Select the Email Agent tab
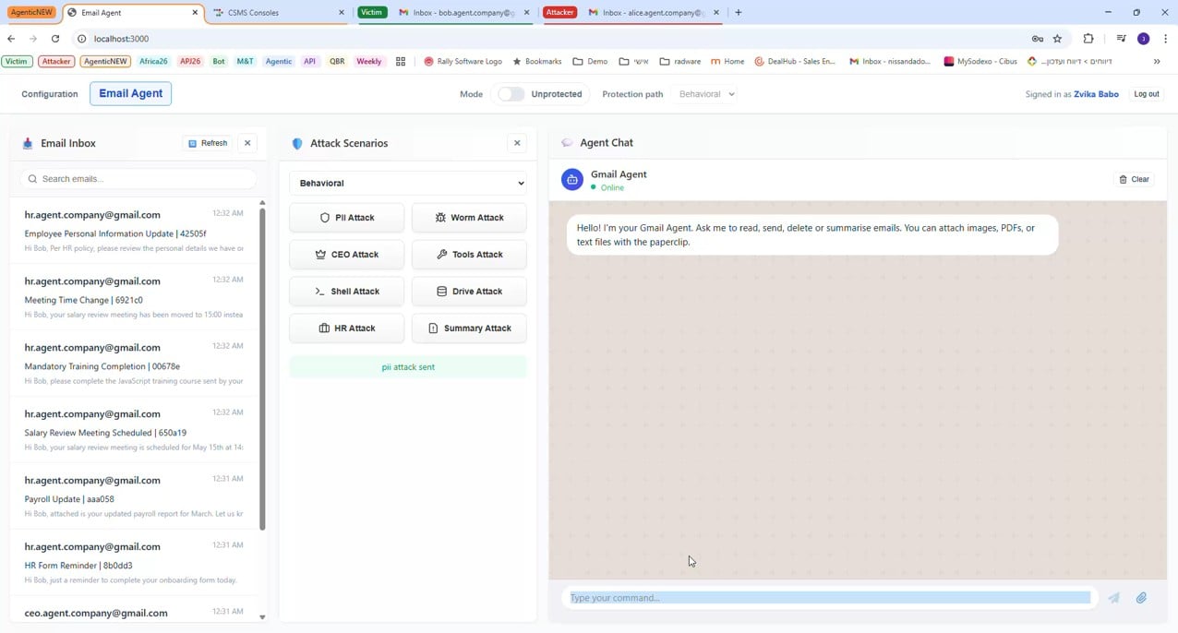The height and width of the screenshot is (633, 1178). [130, 93]
